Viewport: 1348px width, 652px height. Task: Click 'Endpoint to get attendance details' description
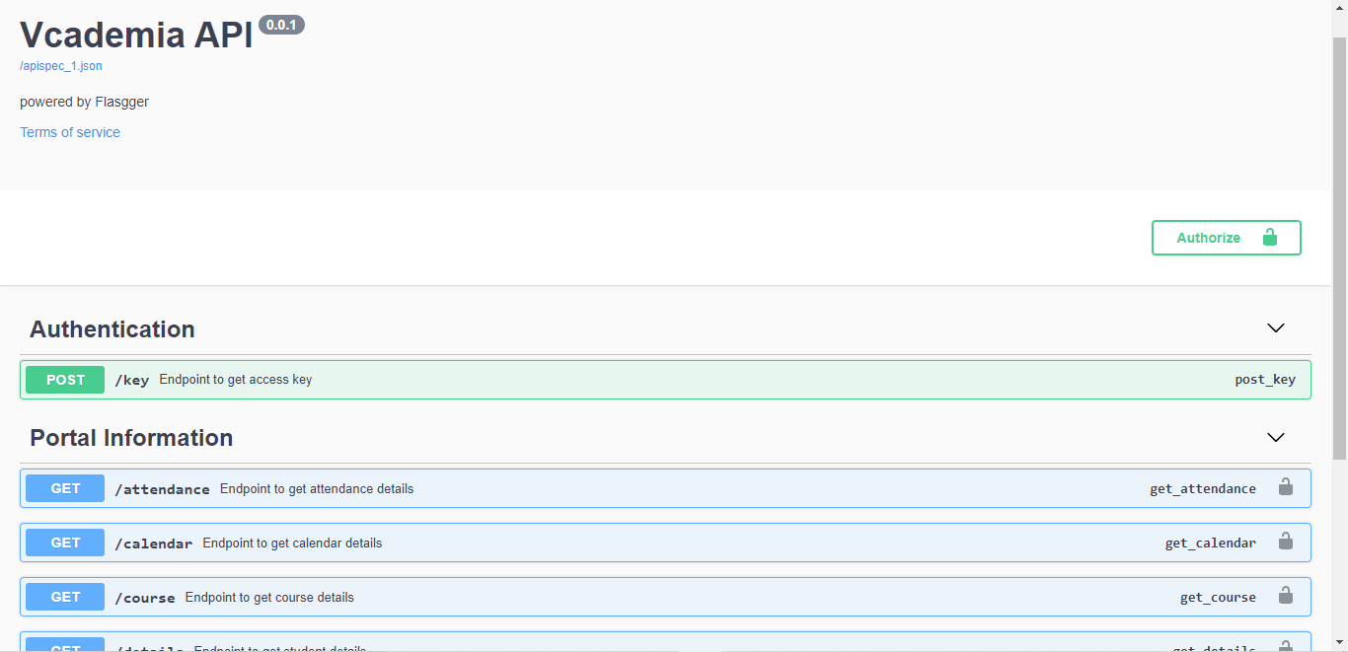pos(317,488)
